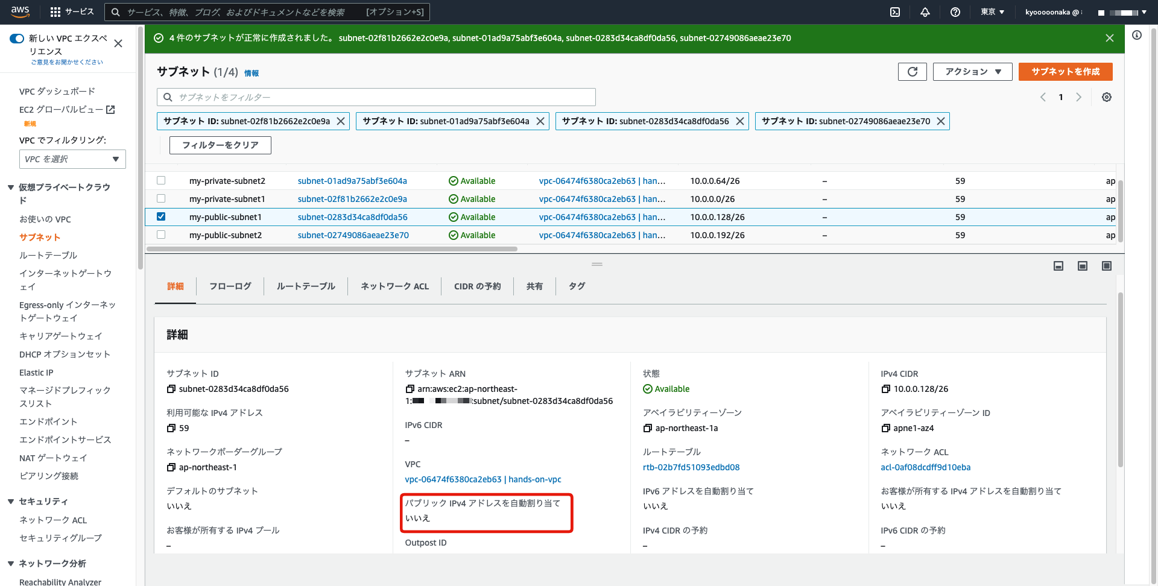Toggle the new VPC experience switch
Image resolution: width=1158 pixels, height=586 pixels.
(x=17, y=39)
